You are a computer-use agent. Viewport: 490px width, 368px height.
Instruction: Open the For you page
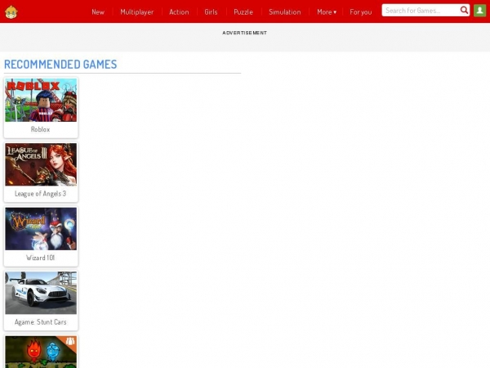[361, 12]
